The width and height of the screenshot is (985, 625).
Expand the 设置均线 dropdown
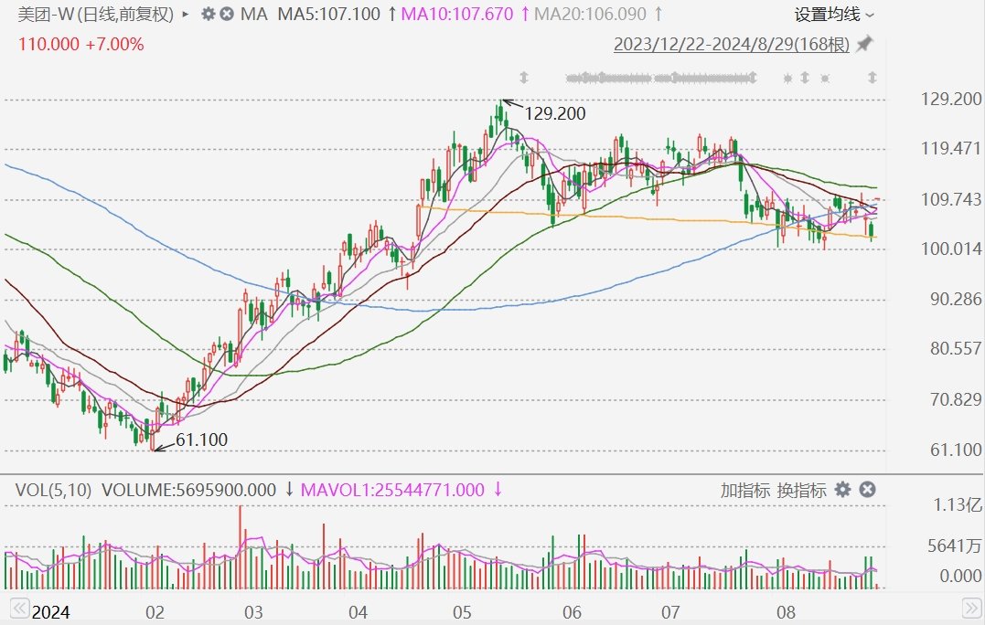point(834,15)
